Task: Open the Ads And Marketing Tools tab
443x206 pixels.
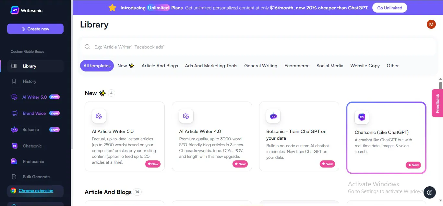Action: click(x=211, y=66)
